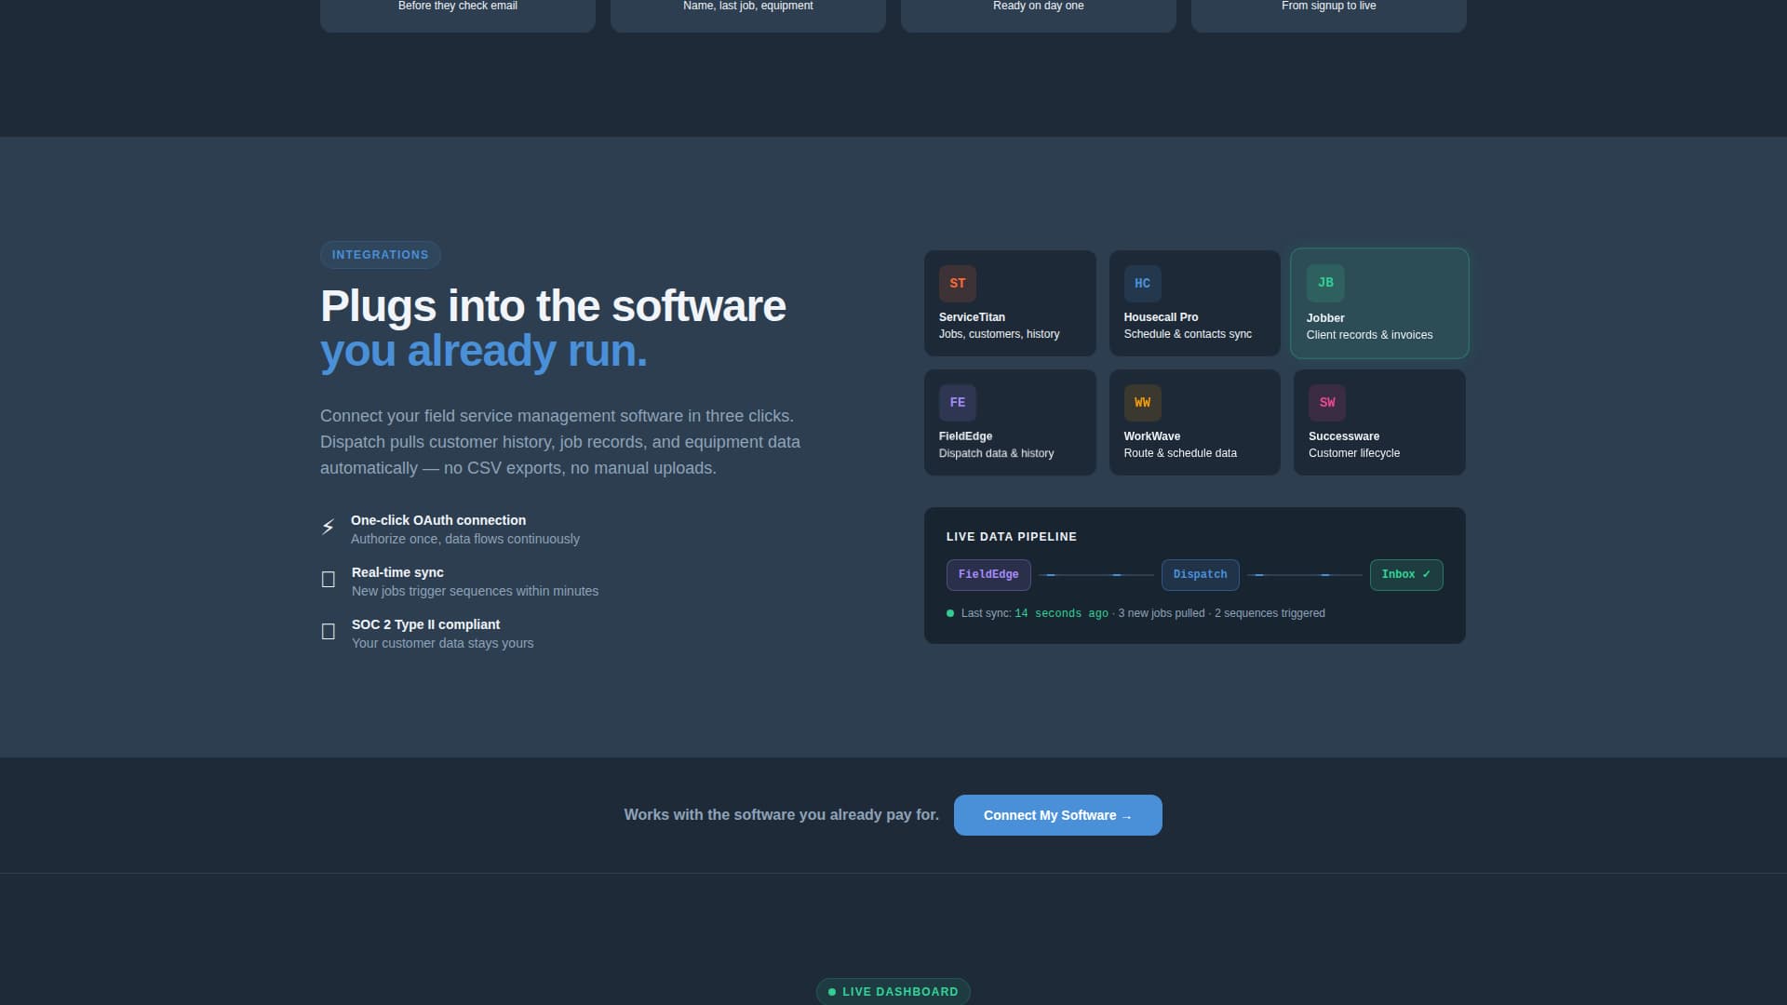1787x1005 pixels.
Task: Click the HC Housecall Pro logo badge
Action: point(1142,284)
